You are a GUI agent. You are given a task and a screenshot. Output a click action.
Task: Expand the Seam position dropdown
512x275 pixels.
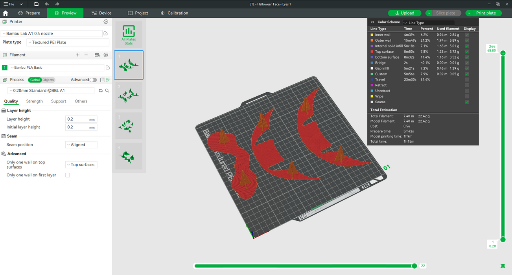click(x=81, y=145)
